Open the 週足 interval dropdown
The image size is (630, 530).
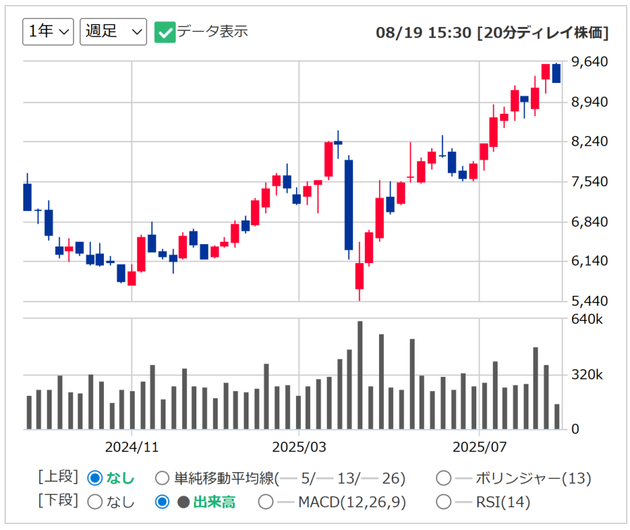tap(113, 31)
